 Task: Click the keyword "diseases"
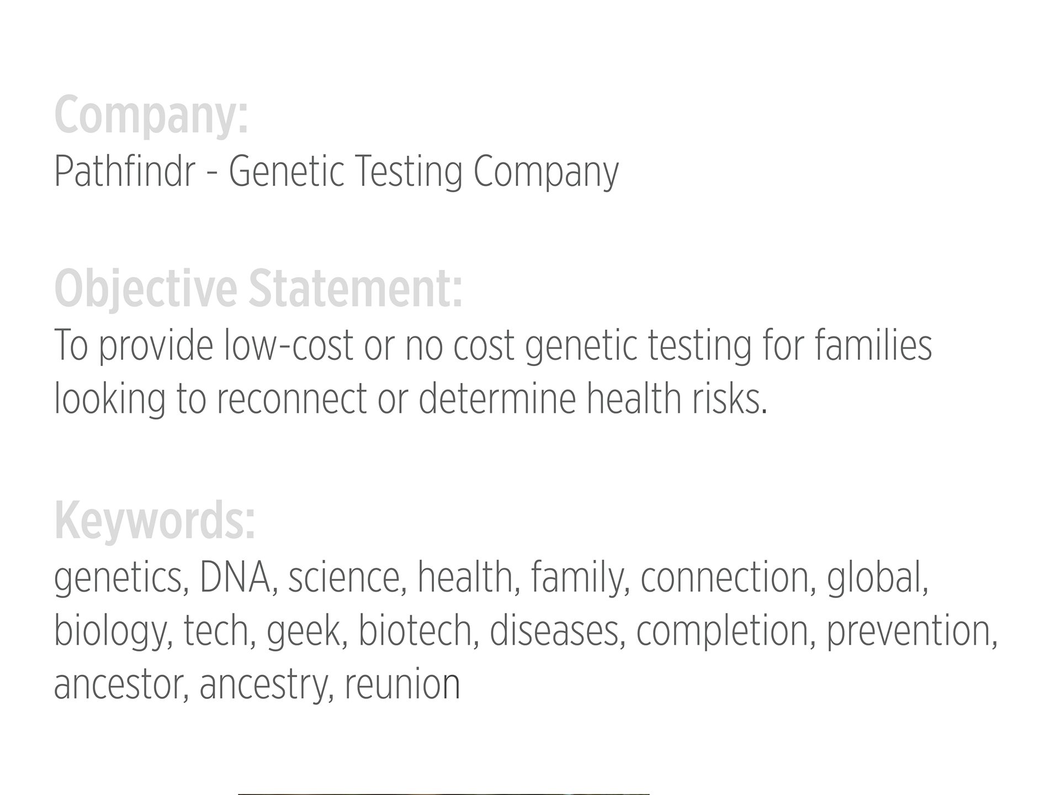tap(554, 631)
